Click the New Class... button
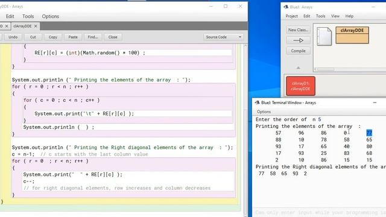386x217 pixels. coord(298,30)
